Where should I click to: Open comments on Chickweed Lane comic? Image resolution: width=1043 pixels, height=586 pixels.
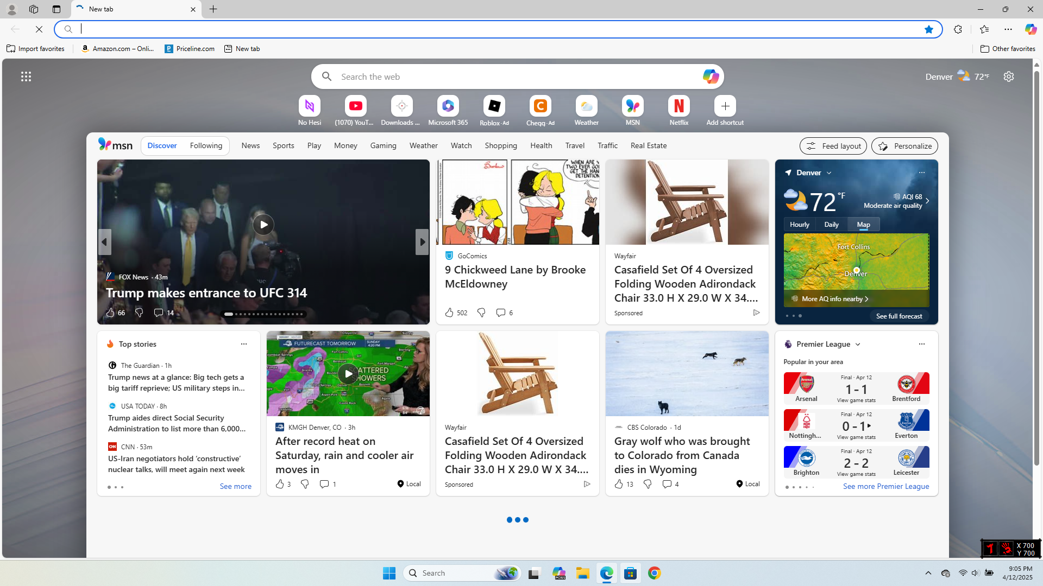click(504, 313)
